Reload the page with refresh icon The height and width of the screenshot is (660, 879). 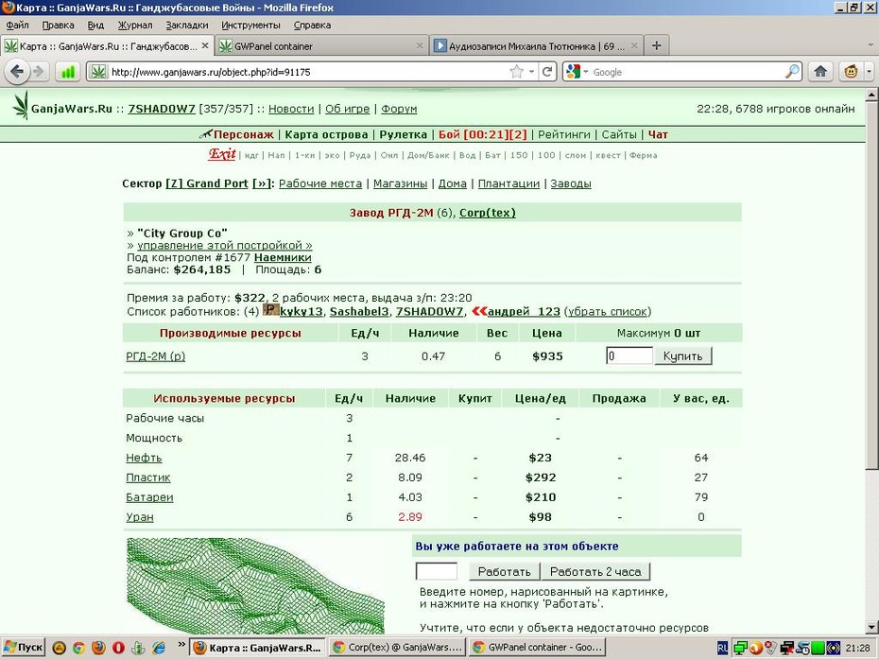[x=547, y=72]
